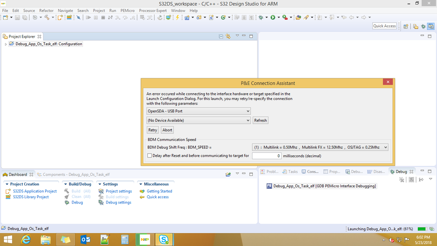Click the Skip All Breakpoints toolbar icon
Image resolution: width=437 pixels, height=246 pixels.
tap(79, 18)
